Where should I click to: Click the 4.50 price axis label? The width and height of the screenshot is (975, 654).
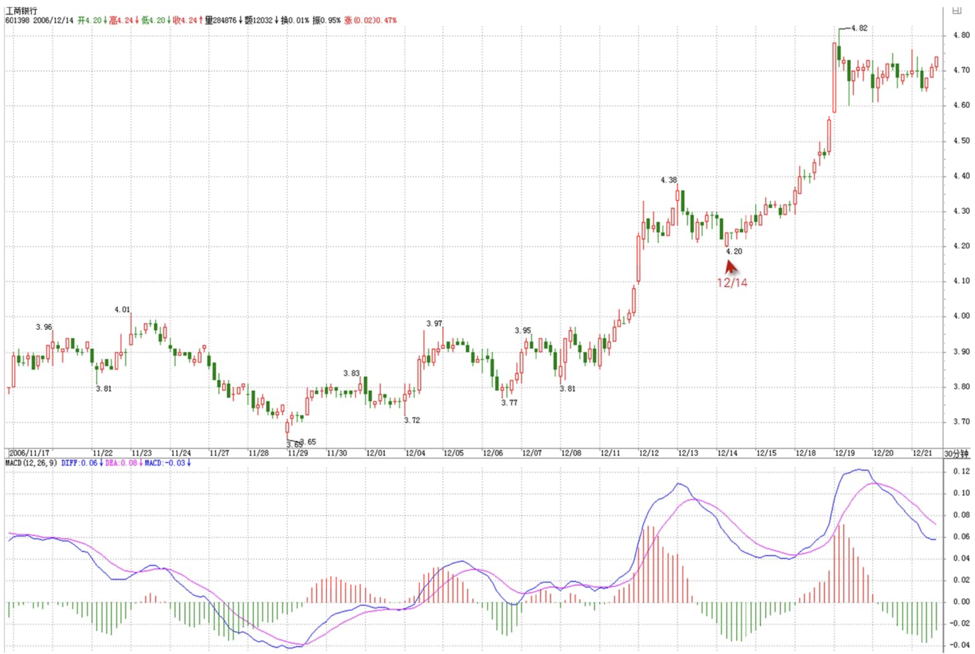click(x=961, y=141)
